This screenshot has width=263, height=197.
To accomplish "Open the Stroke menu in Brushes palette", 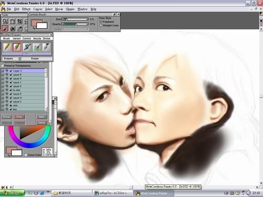I will [46, 38].
